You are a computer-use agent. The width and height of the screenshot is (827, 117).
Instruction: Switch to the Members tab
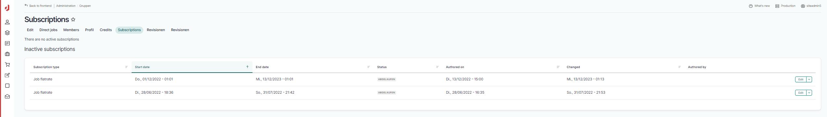(71, 30)
